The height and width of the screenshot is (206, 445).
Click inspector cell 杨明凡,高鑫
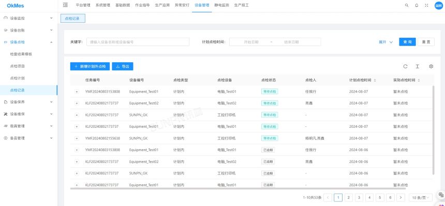click(315, 139)
